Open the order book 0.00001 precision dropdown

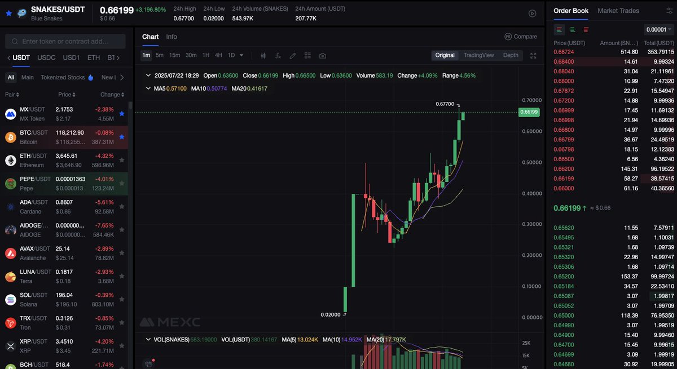(659, 30)
